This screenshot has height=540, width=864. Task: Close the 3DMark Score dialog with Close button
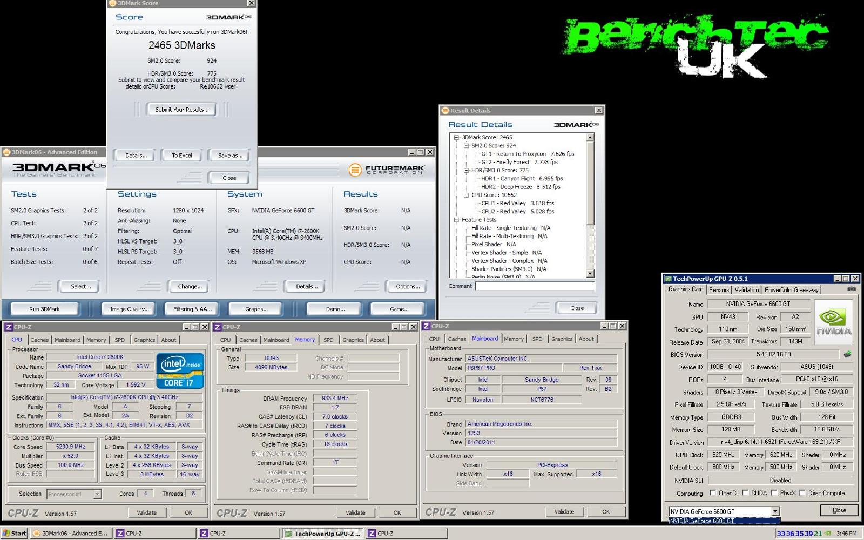(x=230, y=178)
